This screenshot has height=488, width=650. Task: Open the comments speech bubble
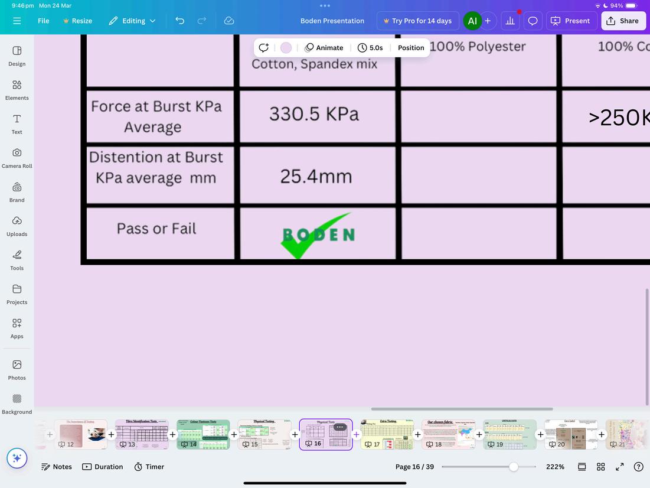[533, 21]
